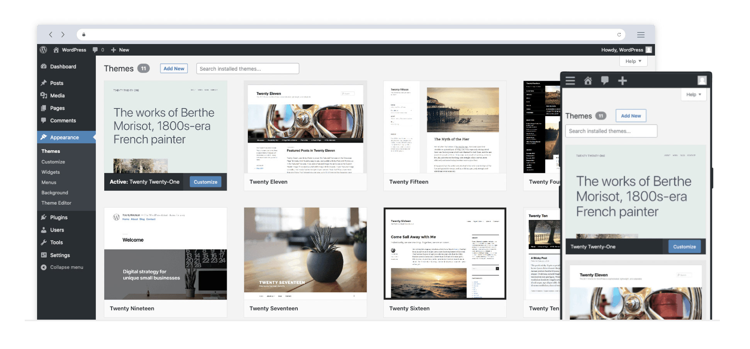Click the Settings label in sidebar

(60, 255)
